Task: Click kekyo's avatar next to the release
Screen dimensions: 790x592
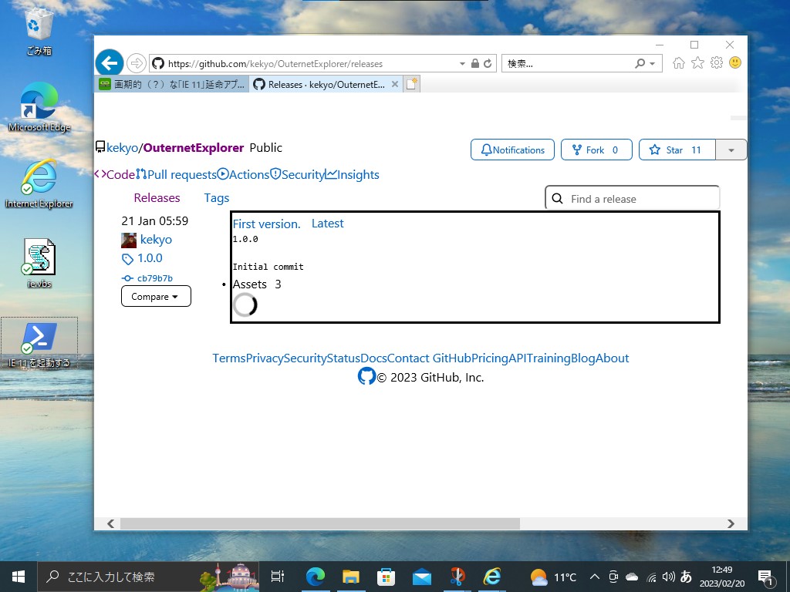Action: [128, 240]
